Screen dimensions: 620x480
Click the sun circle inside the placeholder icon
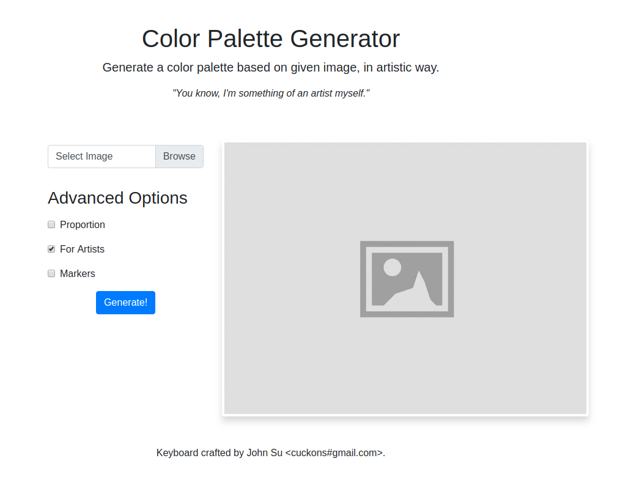(x=392, y=267)
